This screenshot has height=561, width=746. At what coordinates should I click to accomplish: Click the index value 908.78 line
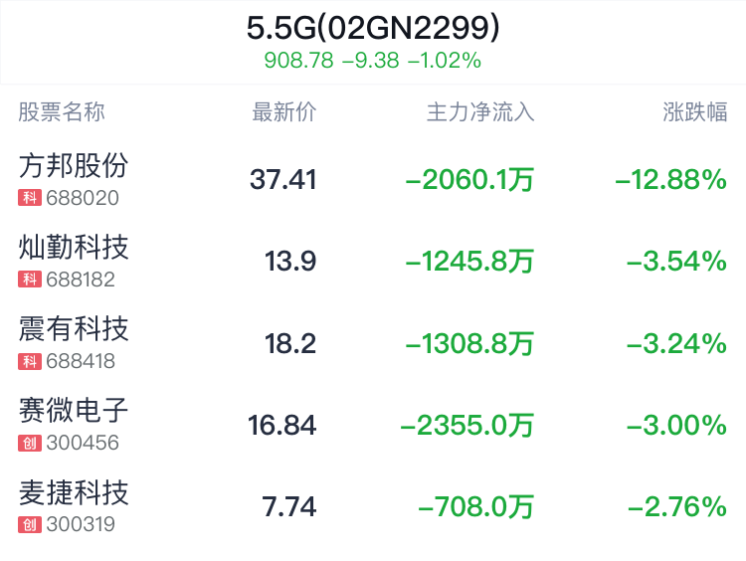point(373,61)
